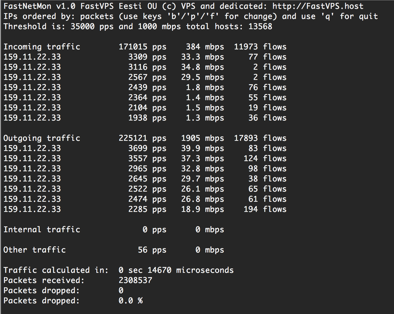Click the 194 flows entry
394x314 pixels.
coord(265,209)
